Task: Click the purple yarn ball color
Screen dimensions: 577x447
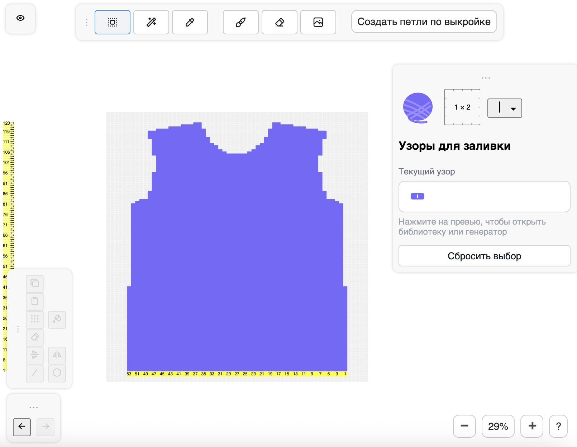Action: click(x=418, y=107)
